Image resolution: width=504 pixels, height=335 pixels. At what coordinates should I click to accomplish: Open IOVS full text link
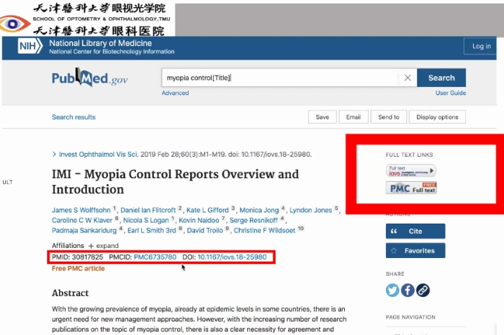click(x=411, y=170)
